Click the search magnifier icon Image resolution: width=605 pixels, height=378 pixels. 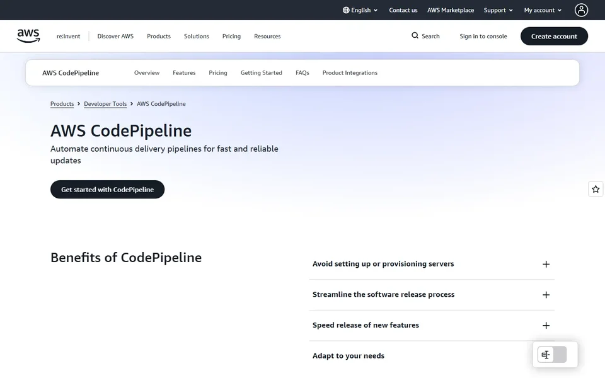pyautogui.click(x=415, y=35)
